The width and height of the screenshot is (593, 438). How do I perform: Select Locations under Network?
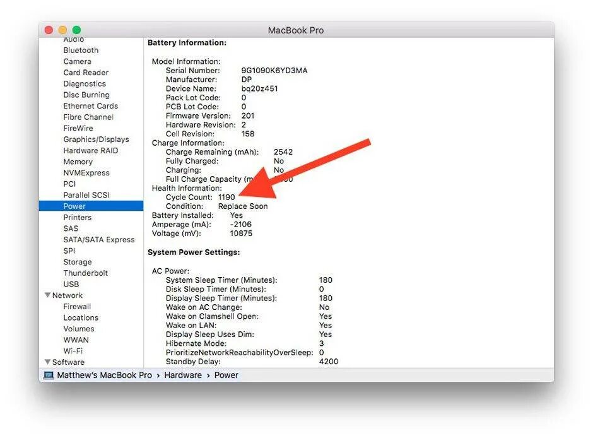(81, 317)
